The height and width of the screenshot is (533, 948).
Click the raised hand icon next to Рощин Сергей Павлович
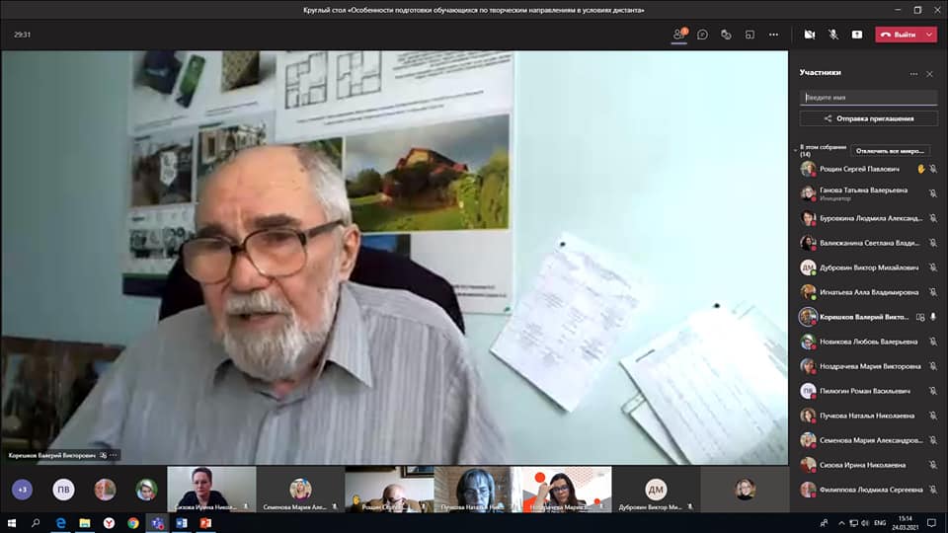pos(920,169)
